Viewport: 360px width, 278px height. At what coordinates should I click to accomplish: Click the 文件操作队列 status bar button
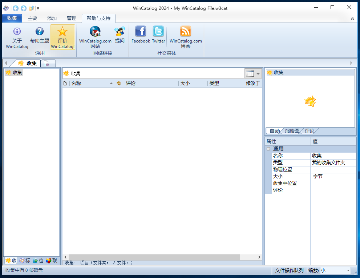tap(289, 270)
